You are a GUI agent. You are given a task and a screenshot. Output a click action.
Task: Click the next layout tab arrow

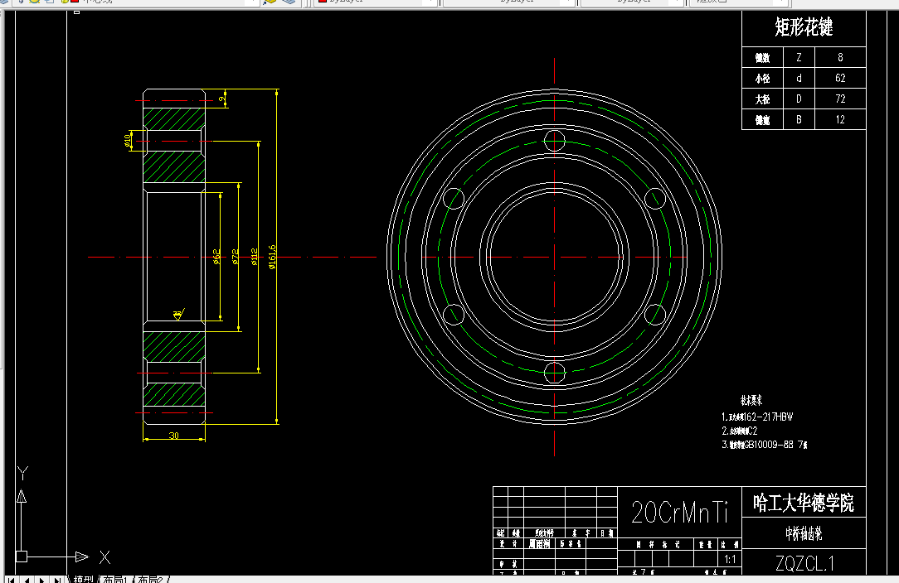(41, 580)
